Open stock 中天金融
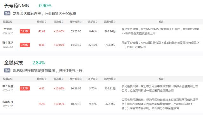Viewport: 203px width, 115px height. [8, 86]
